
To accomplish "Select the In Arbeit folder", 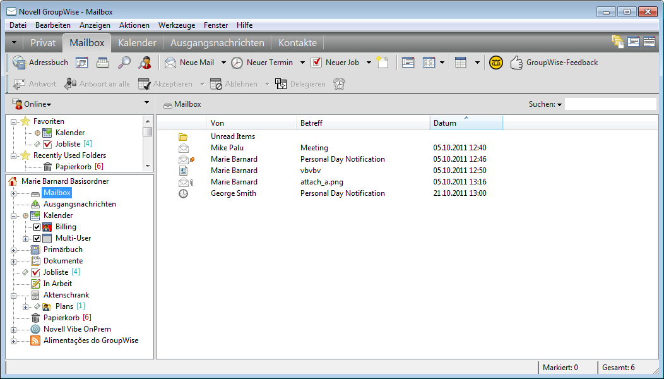I will click(57, 284).
